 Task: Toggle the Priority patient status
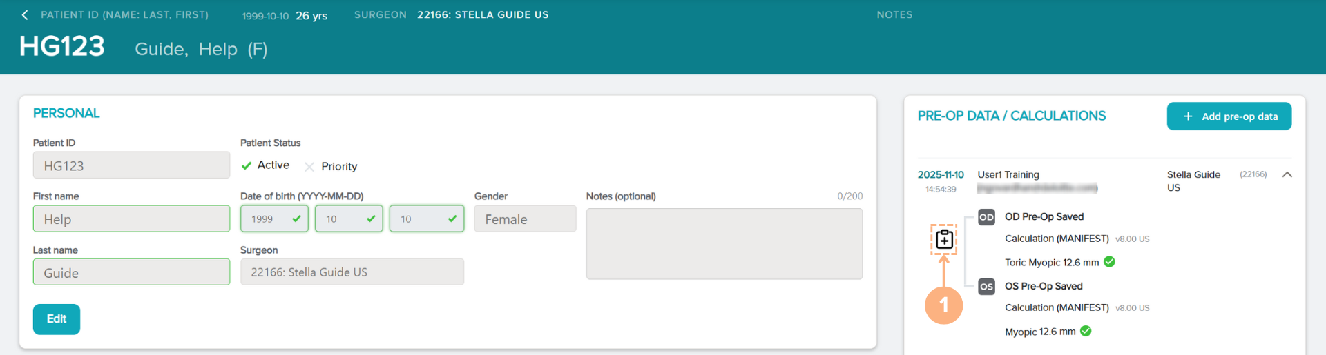[x=330, y=167]
